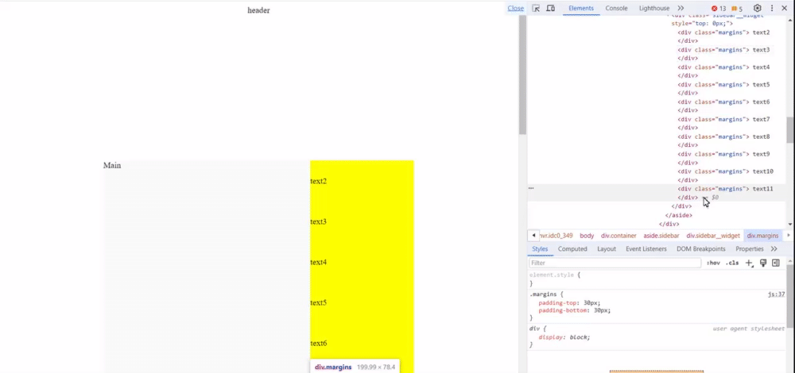Open DevTools settings gear
The height and width of the screenshot is (373, 795).
coord(758,8)
